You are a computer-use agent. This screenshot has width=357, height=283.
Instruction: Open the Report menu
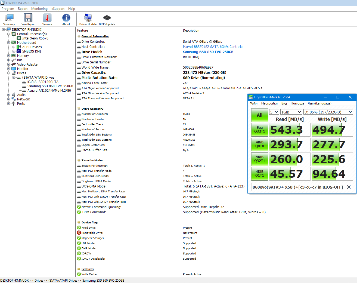[x=23, y=9]
